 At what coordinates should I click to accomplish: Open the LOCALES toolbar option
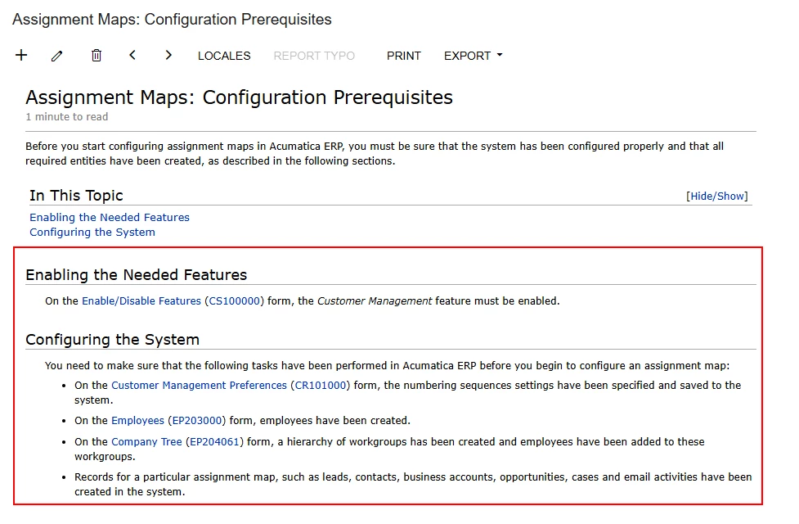tap(224, 56)
